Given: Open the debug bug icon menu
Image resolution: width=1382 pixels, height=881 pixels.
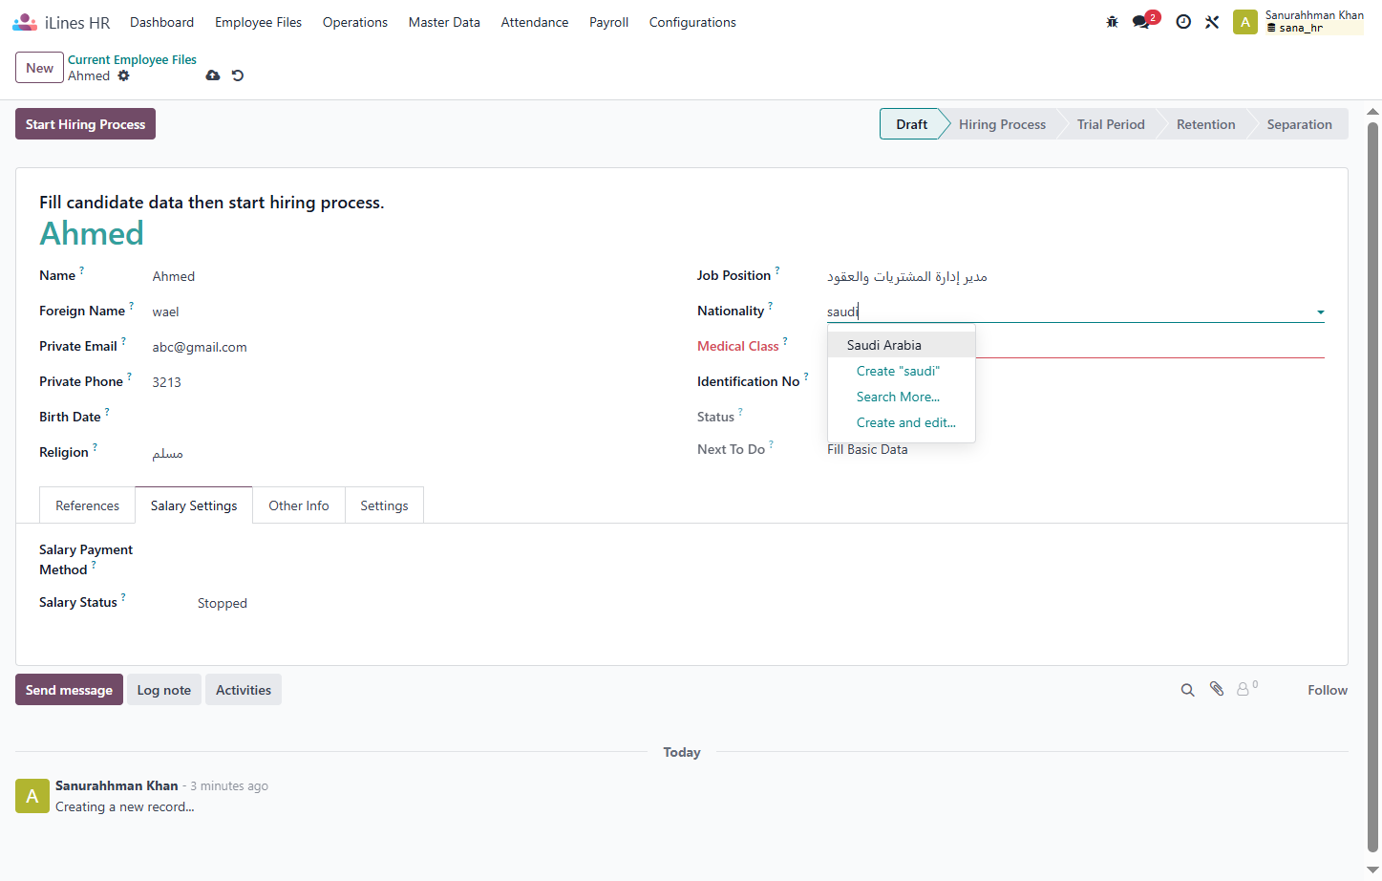Looking at the screenshot, I should [1112, 22].
